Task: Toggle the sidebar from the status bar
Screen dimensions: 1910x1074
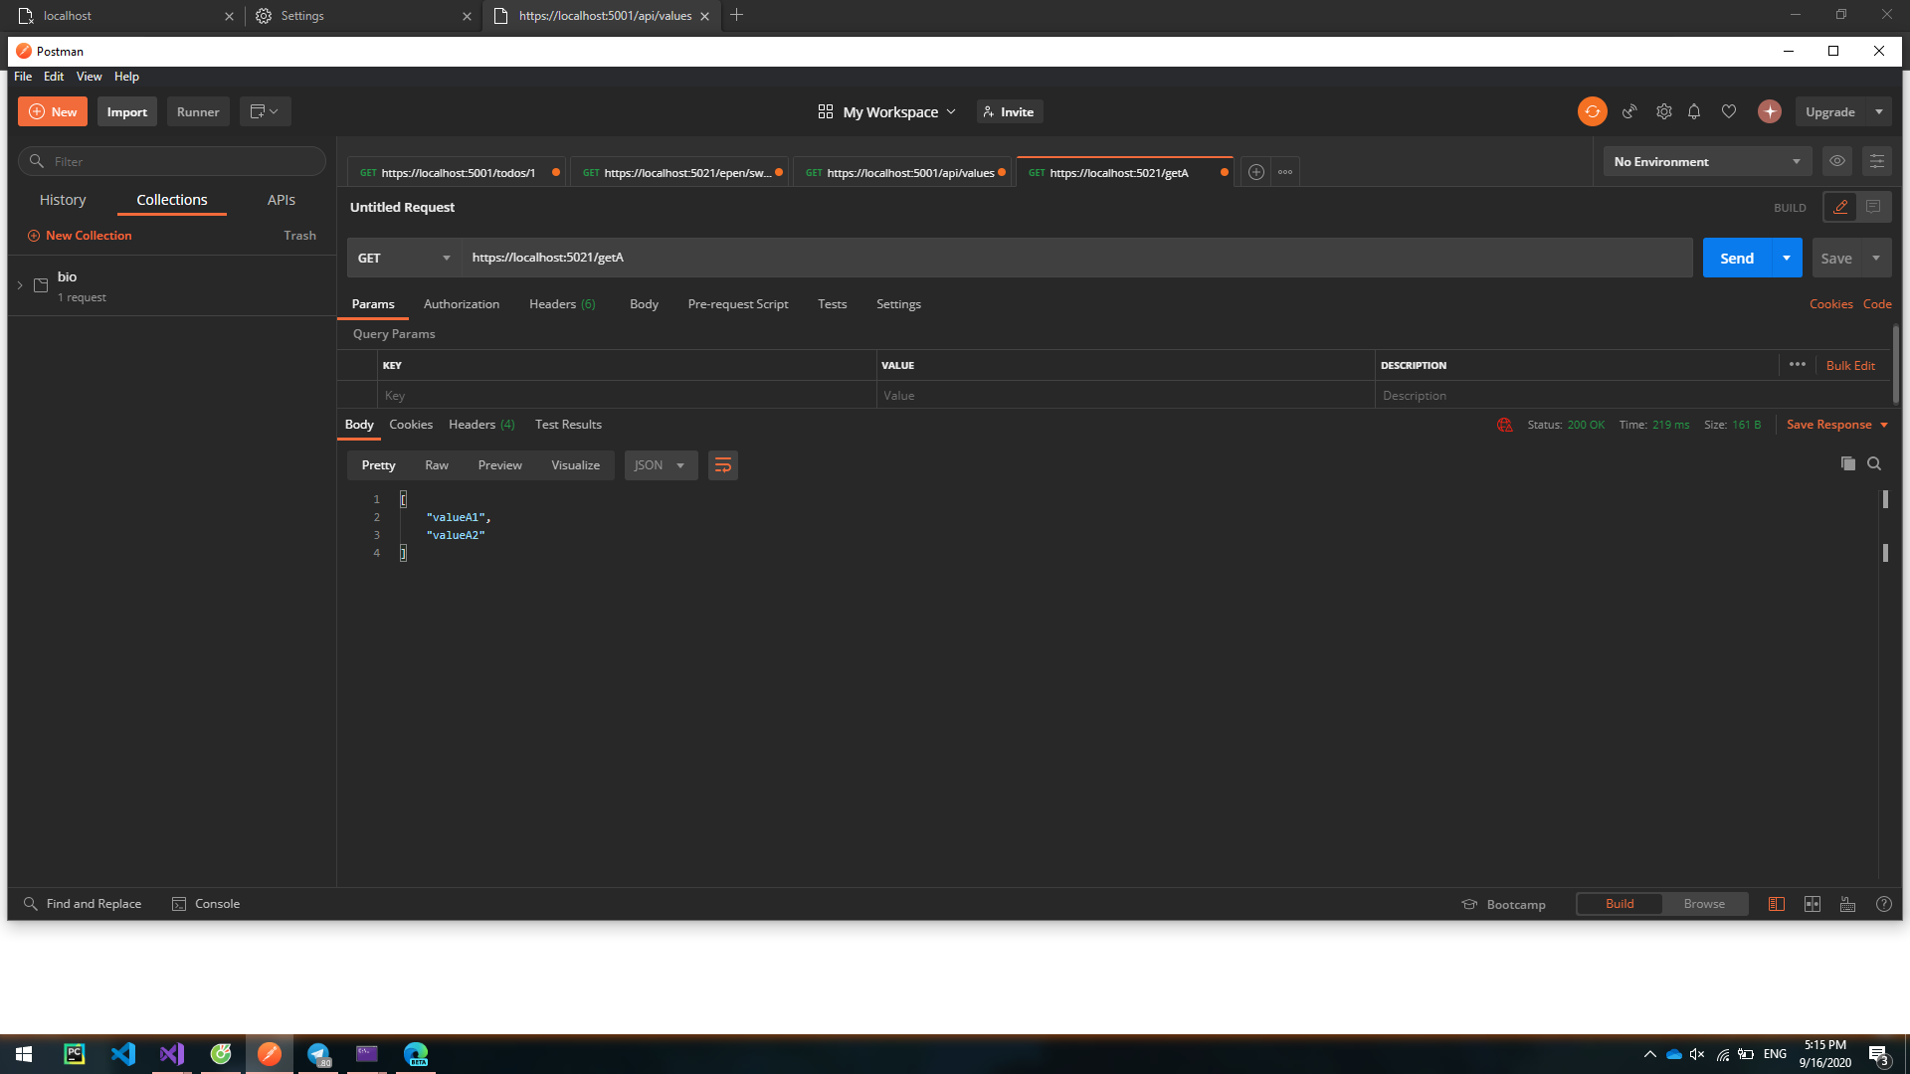Action: [1777, 904]
